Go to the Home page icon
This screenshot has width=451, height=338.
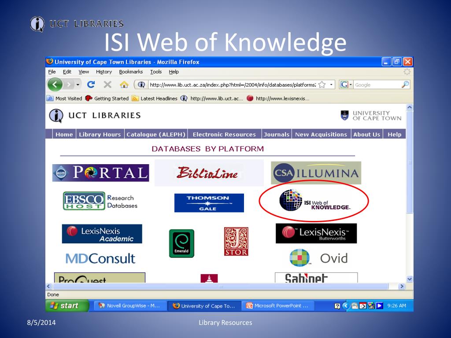click(x=124, y=84)
